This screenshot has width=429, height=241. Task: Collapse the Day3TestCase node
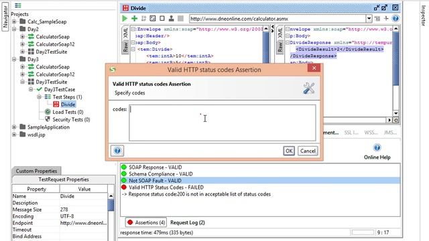coord(31,89)
